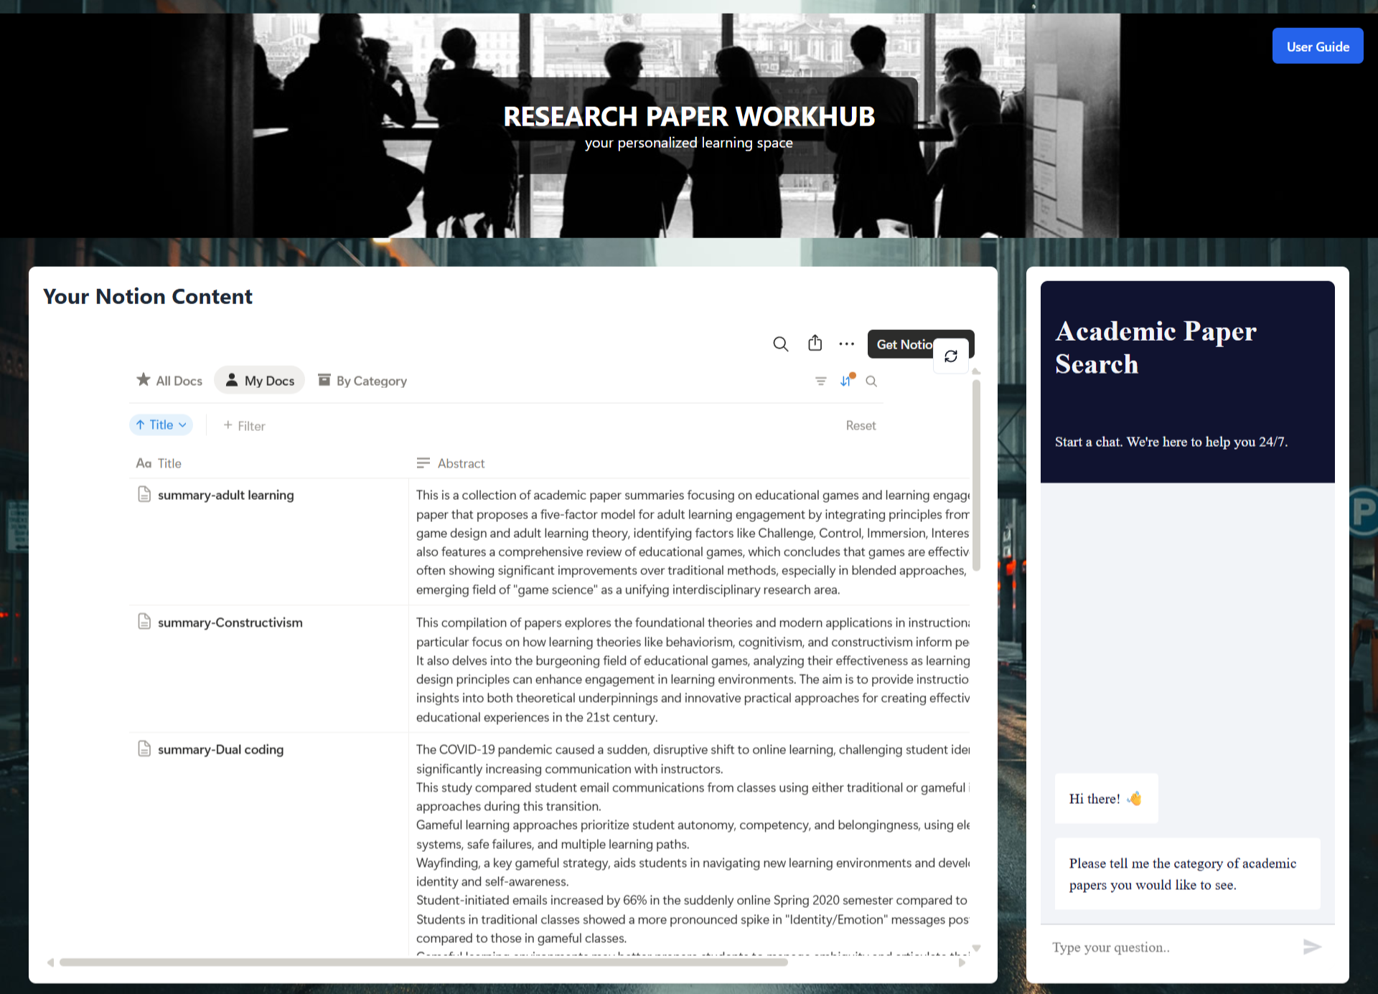Click the refresh Notion content icon
This screenshot has height=994, width=1378.
coord(951,356)
